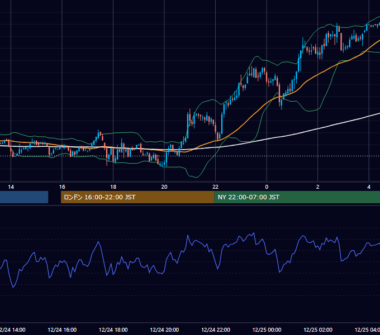The width and height of the screenshot is (380, 335).
Task: Click the 4 hour label on price chart axis
Action: point(369,187)
